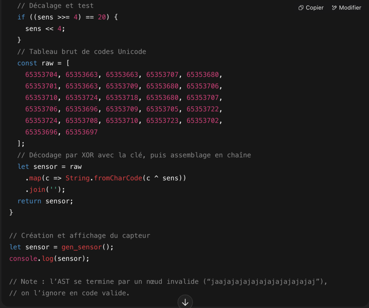
Task: Place cursor on number 20 in if condition
Action: (102, 17)
